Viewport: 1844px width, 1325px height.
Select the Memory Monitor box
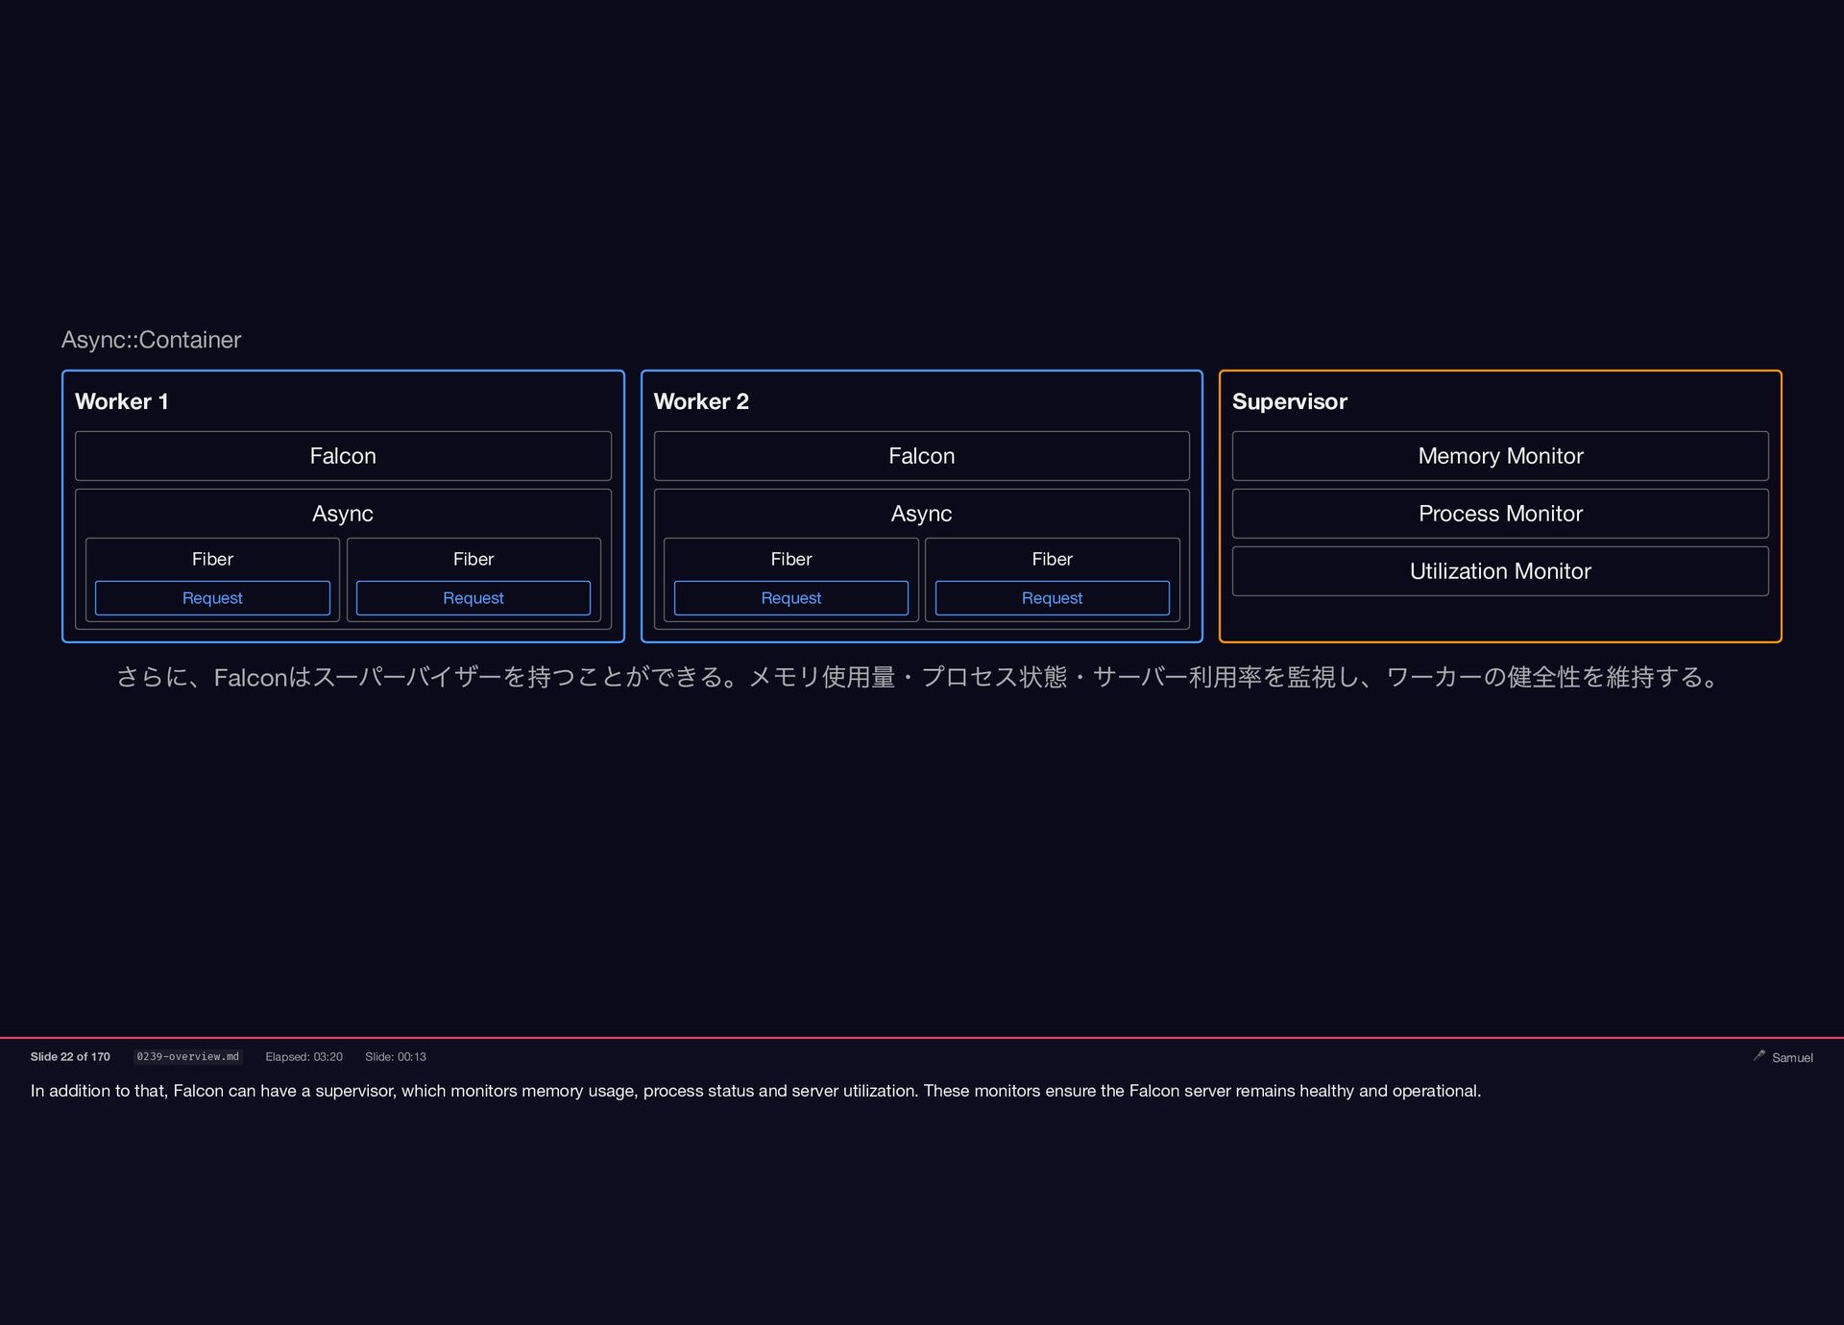(x=1499, y=456)
